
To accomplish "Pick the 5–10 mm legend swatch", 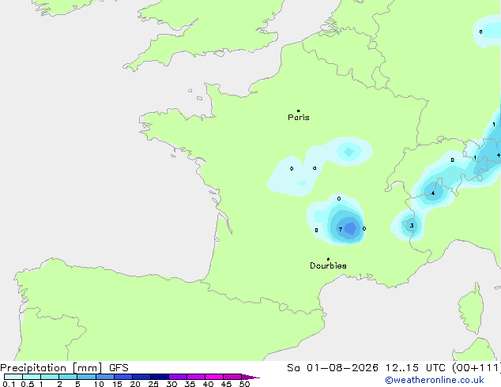I will click(x=87, y=377).
